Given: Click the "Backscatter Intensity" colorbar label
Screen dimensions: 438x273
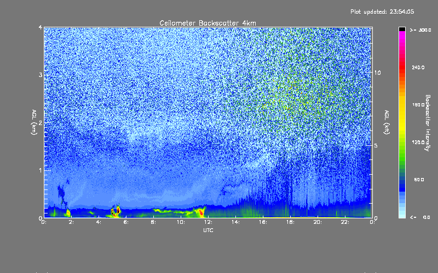Looking at the screenshot, I should point(427,123).
